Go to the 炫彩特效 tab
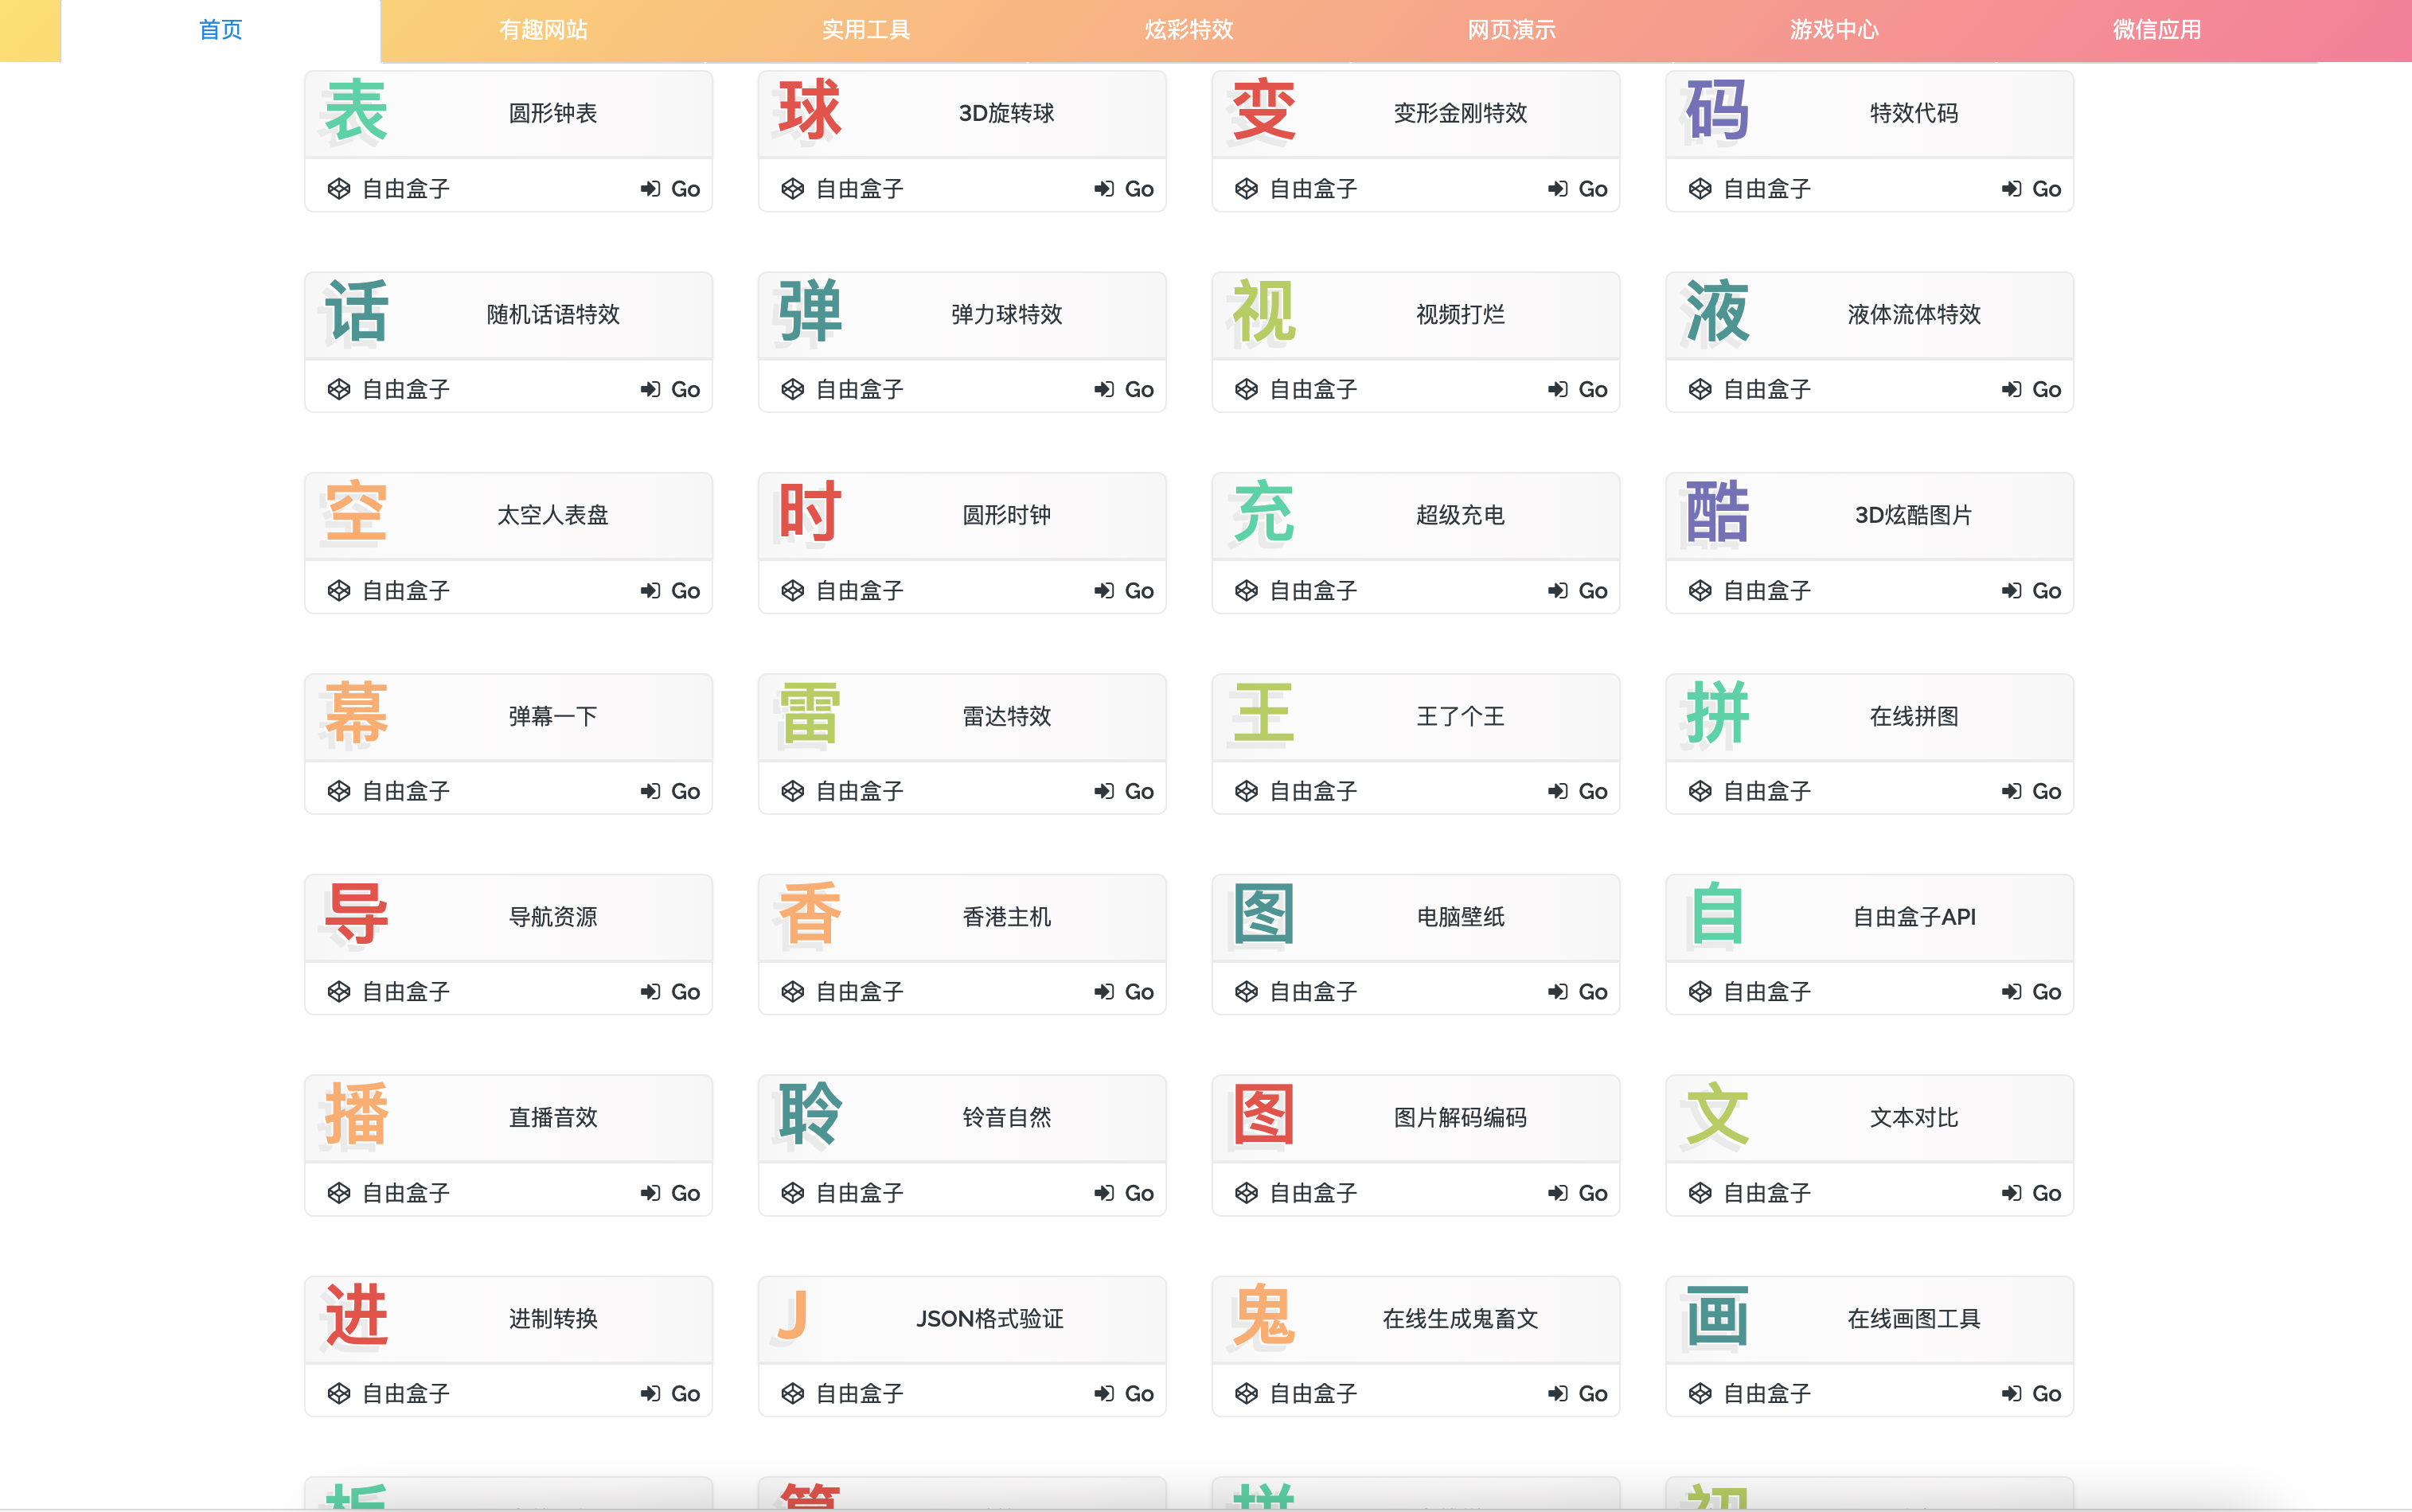Viewport: 2412px width, 1512px height. tap(1189, 30)
